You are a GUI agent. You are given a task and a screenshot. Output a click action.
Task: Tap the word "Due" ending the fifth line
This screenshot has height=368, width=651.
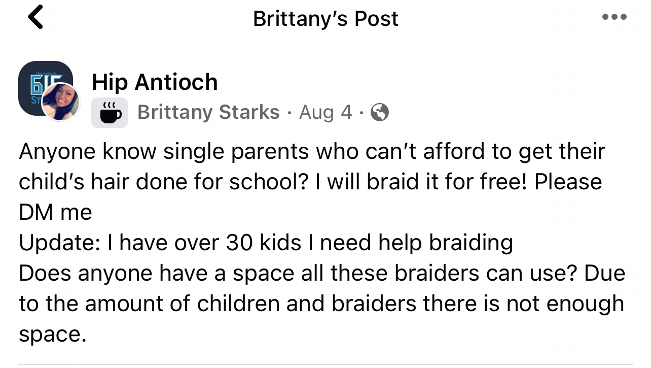[x=604, y=274]
